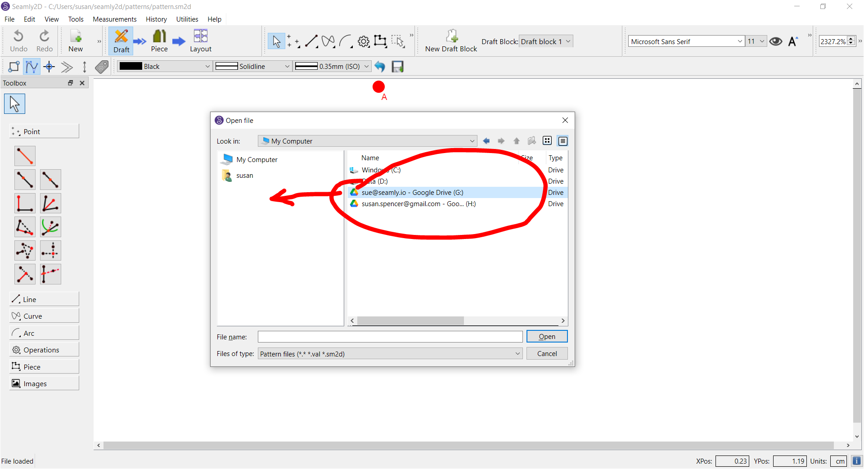
Task: Click the Undo arrow icon
Action: (x=18, y=36)
